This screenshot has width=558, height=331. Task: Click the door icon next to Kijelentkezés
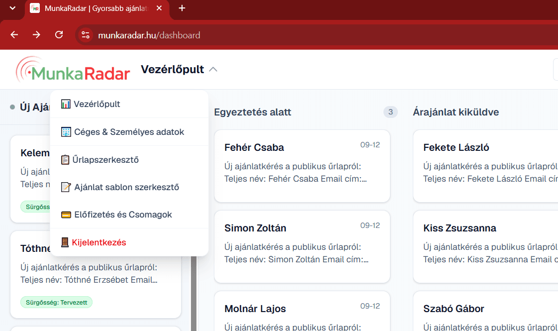pos(65,242)
